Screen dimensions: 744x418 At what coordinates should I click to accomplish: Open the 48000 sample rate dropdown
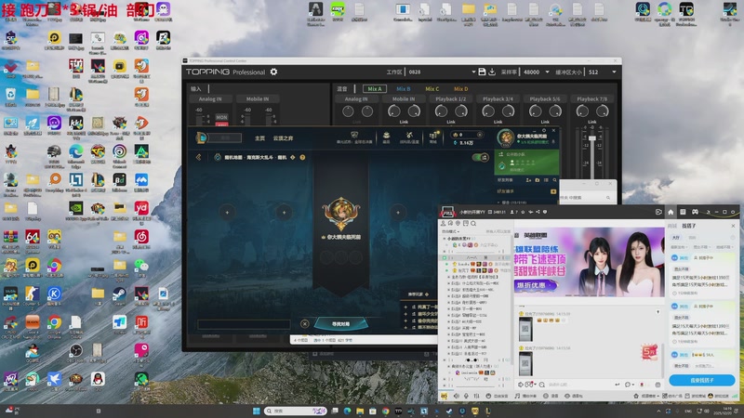click(x=547, y=72)
